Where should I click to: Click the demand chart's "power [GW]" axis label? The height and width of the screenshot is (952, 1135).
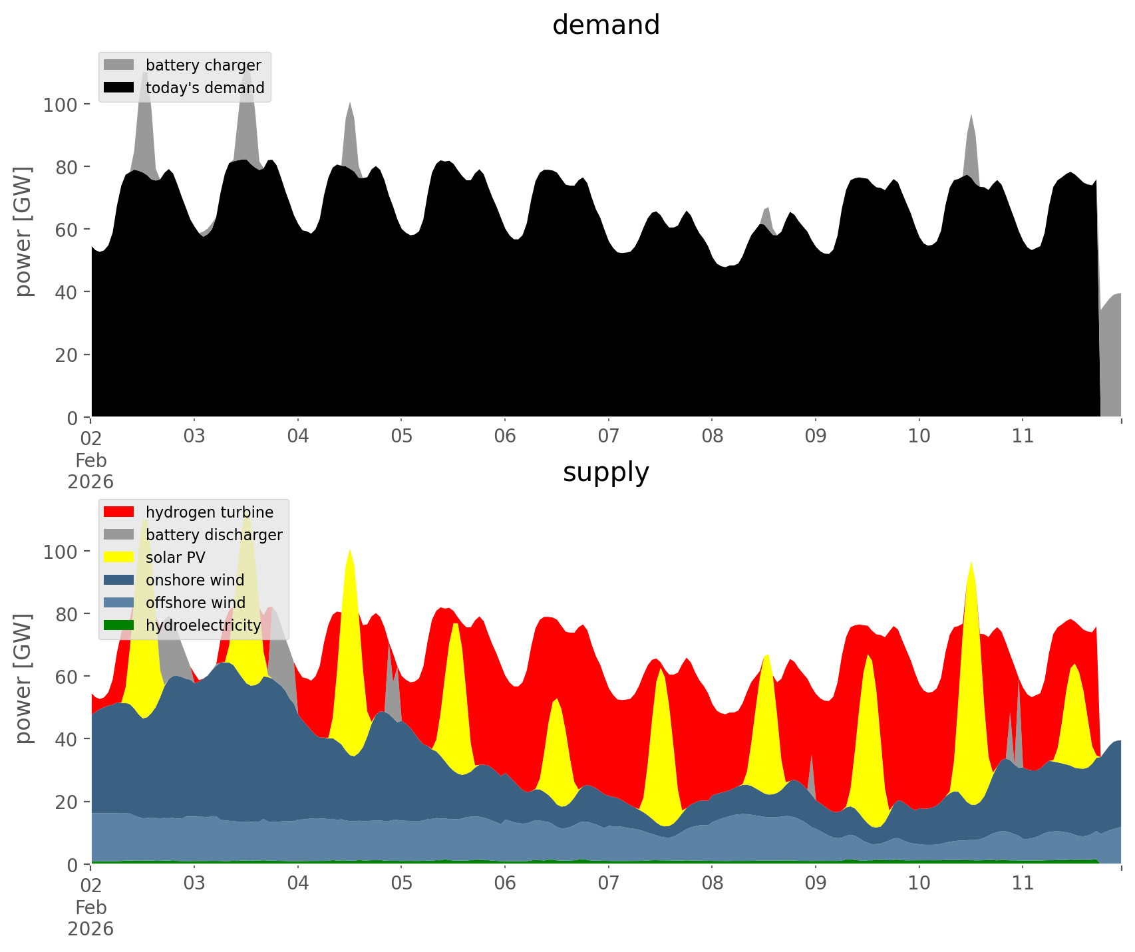point(23,232)
